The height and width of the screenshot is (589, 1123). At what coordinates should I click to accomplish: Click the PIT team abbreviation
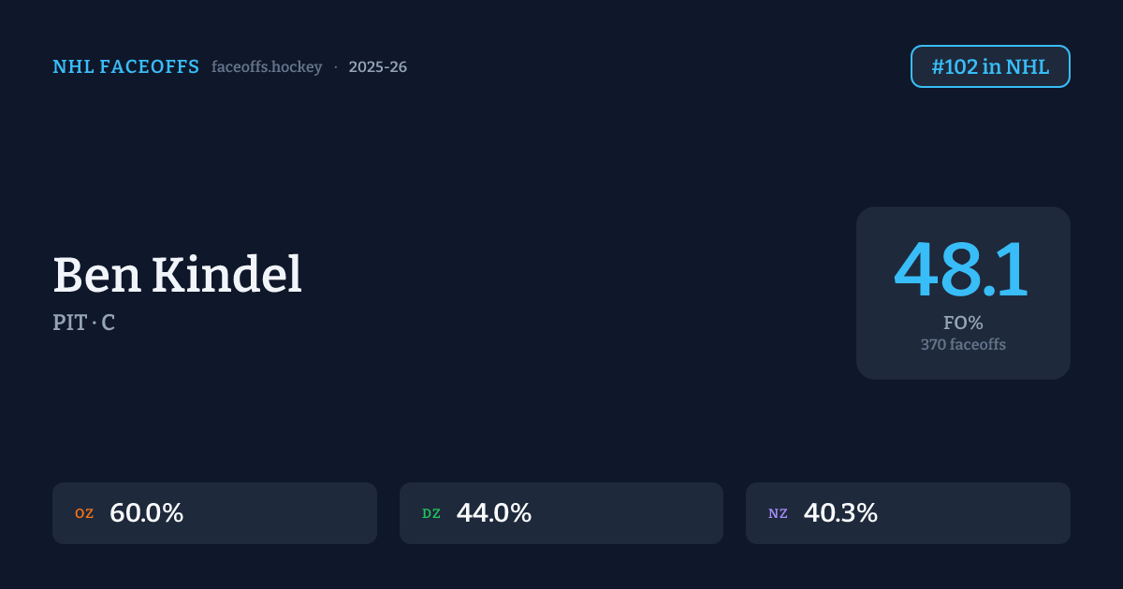[x=70, y=323]
